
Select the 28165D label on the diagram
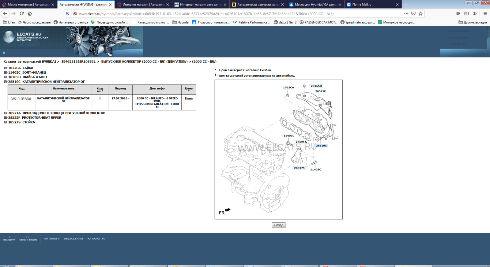tap(316, 86)
